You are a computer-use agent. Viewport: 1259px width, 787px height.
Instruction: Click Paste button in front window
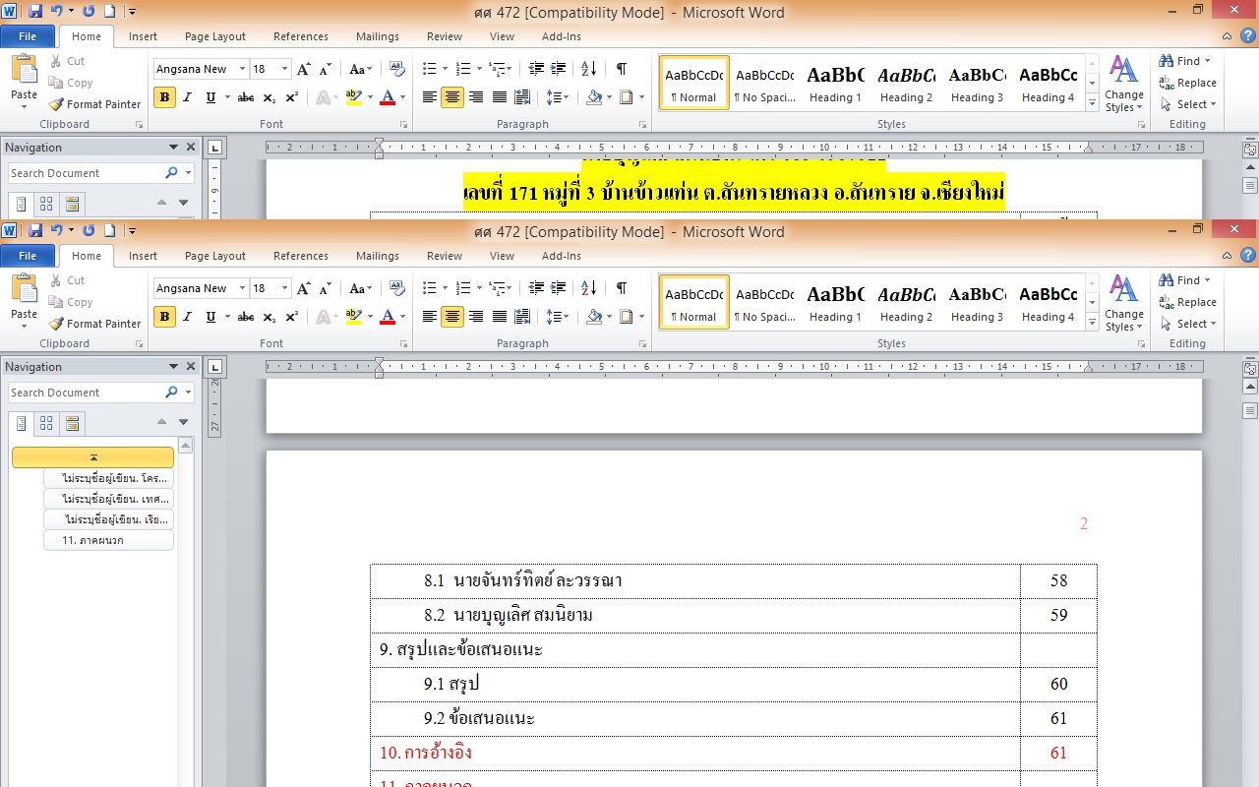24,303
